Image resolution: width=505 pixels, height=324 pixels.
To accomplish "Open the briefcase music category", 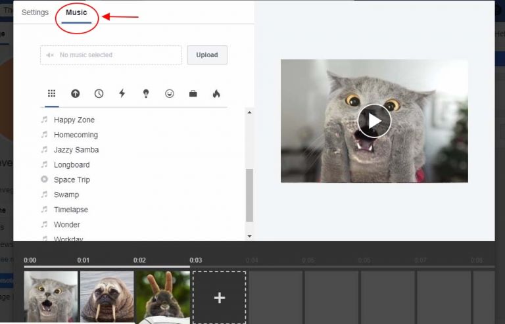I will (193, 94).
